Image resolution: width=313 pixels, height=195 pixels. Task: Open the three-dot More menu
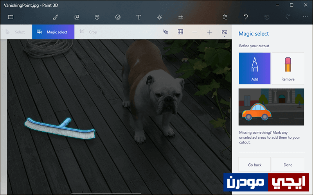pos(305,17)
